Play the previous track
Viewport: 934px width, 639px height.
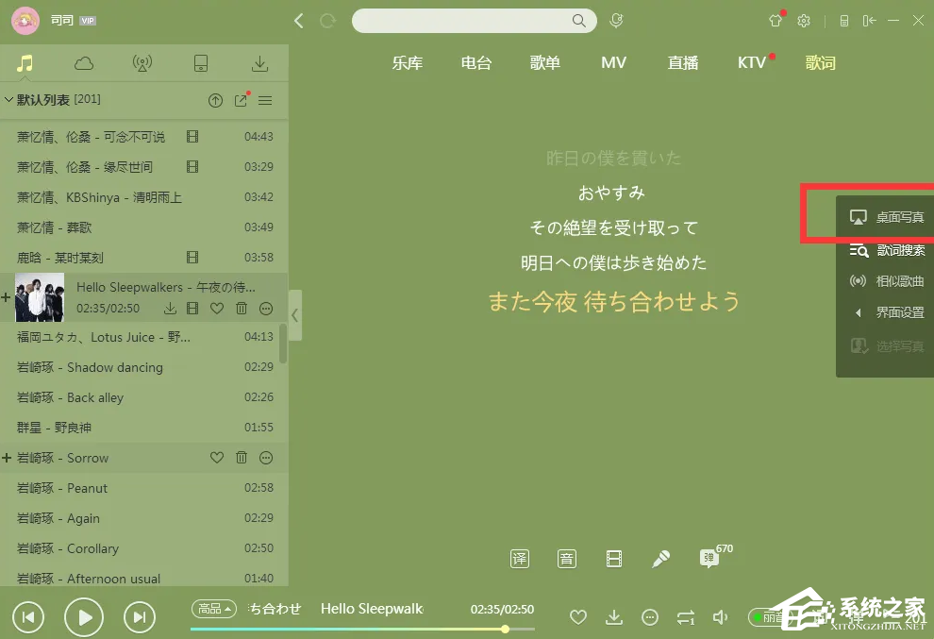pyautogui.click(x=28, y=617)
